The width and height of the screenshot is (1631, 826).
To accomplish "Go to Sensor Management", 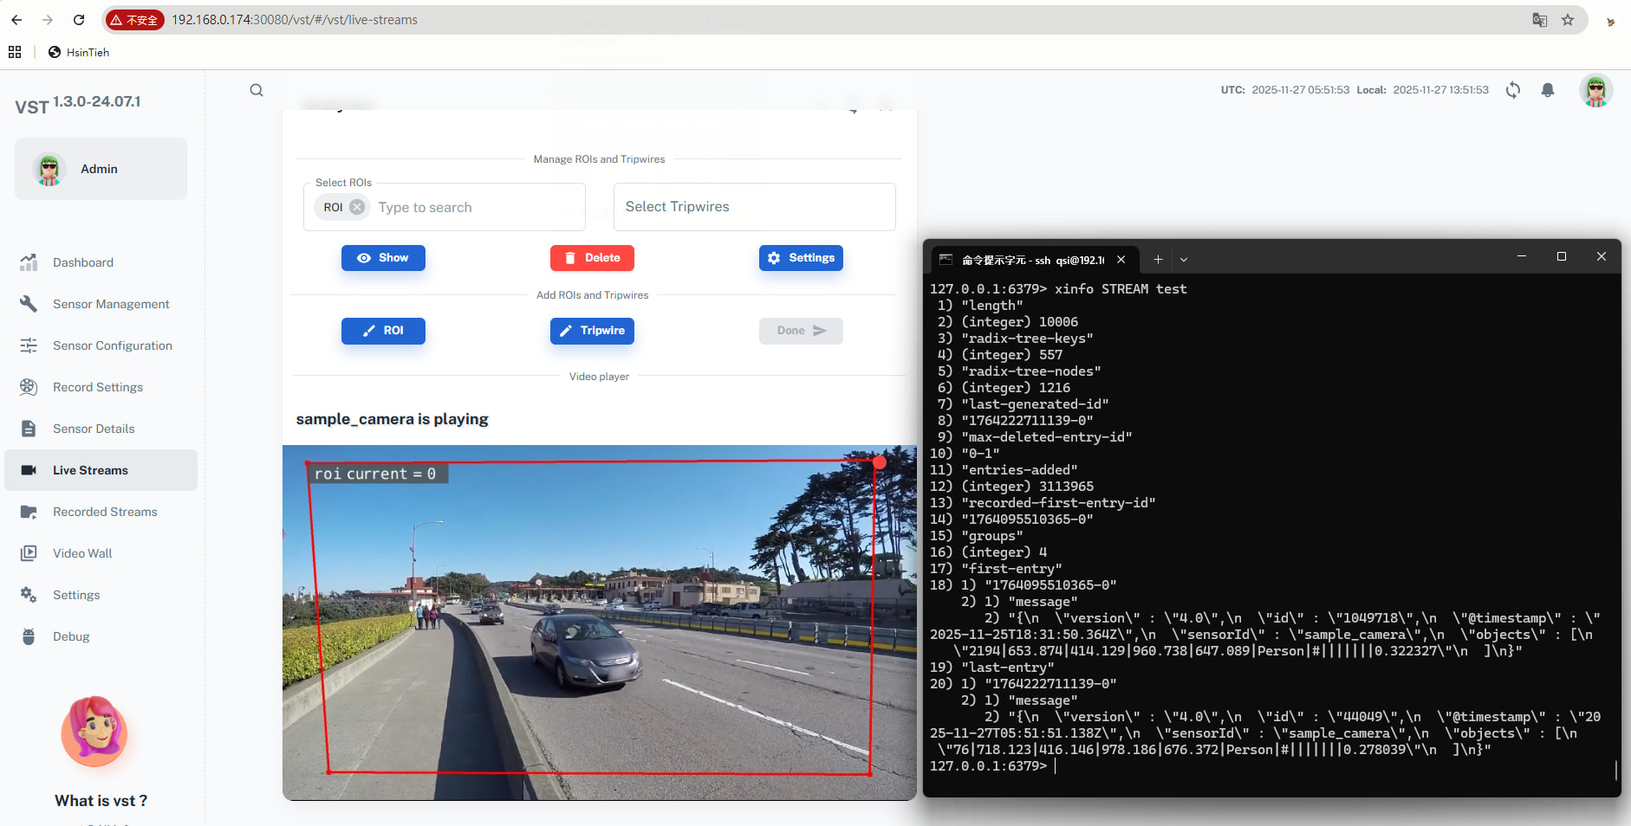I will pos(101,304).
